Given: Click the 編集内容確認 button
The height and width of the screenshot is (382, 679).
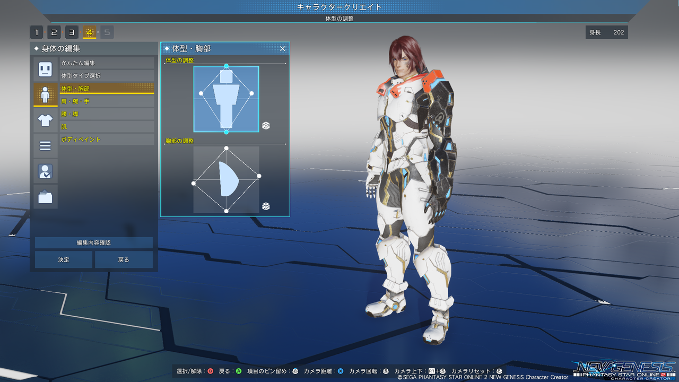Looking at the screenshot, I should pos(94,242).
